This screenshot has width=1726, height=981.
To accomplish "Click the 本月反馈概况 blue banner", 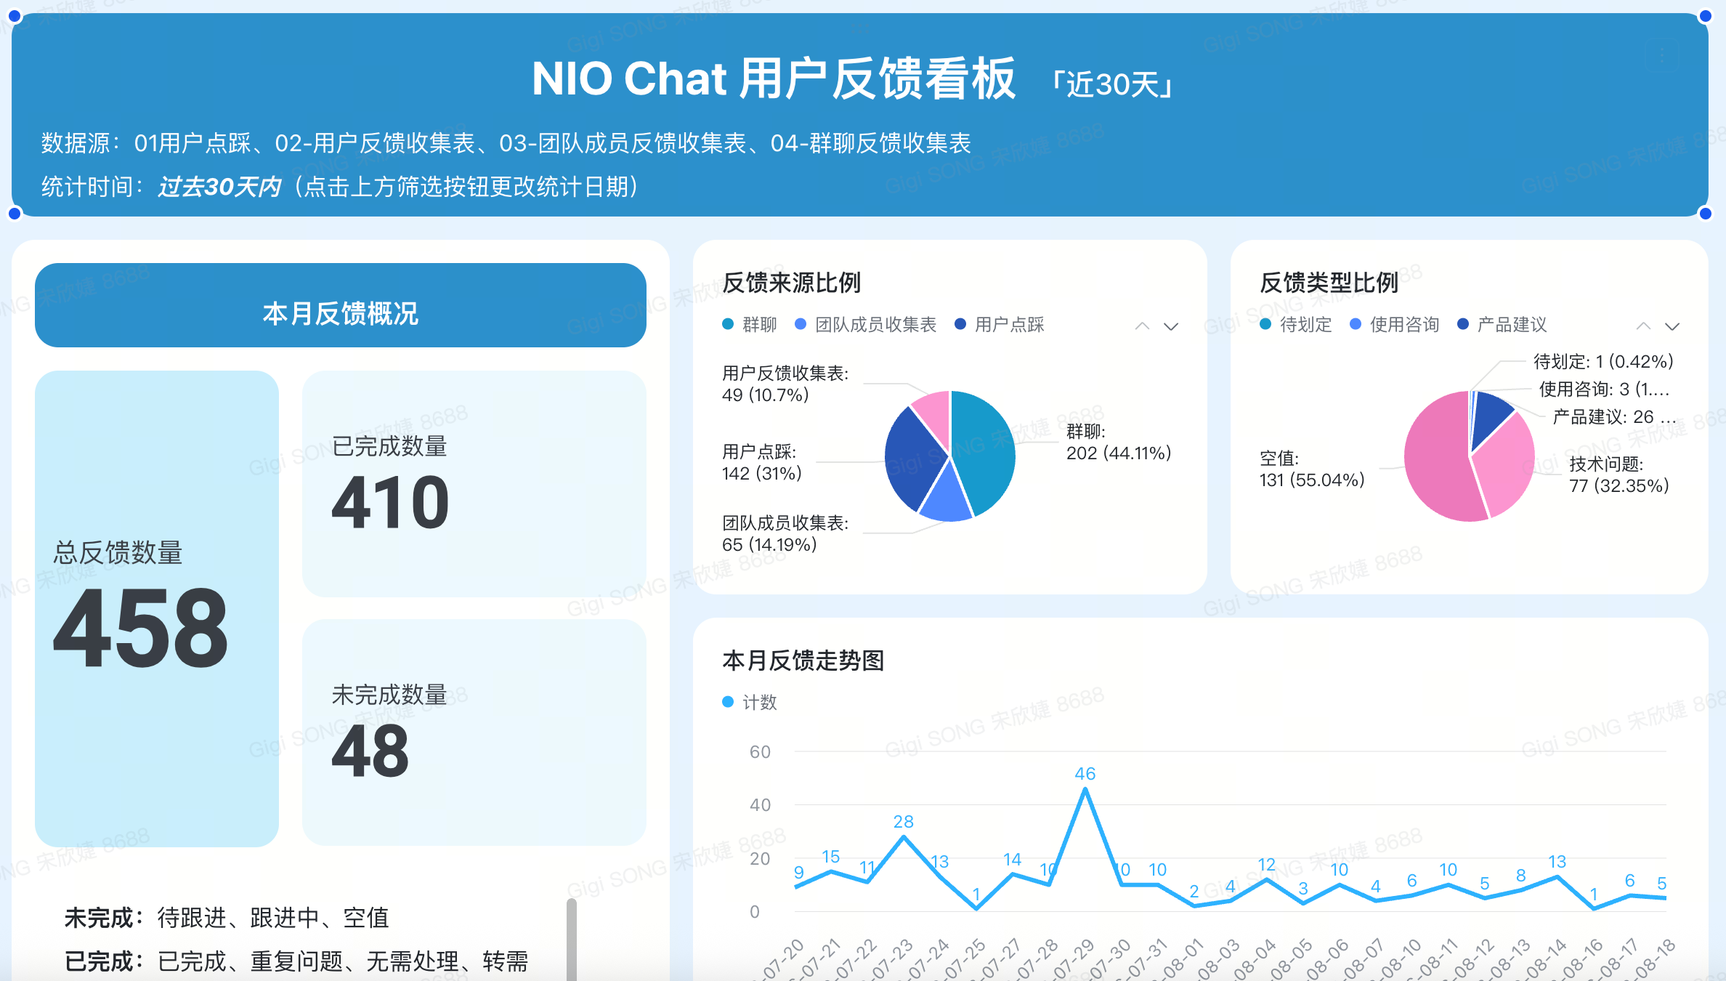I will pos(341,305).
